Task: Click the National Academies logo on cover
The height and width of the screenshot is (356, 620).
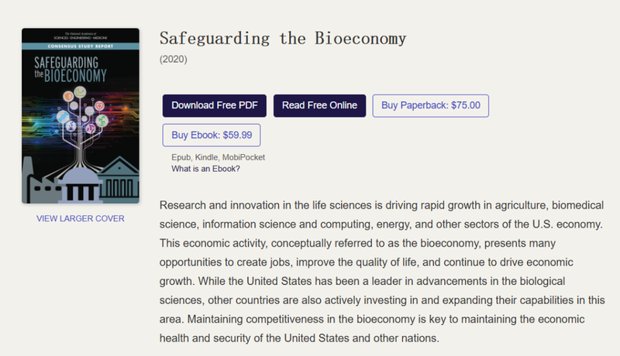Action: (81, 36)
